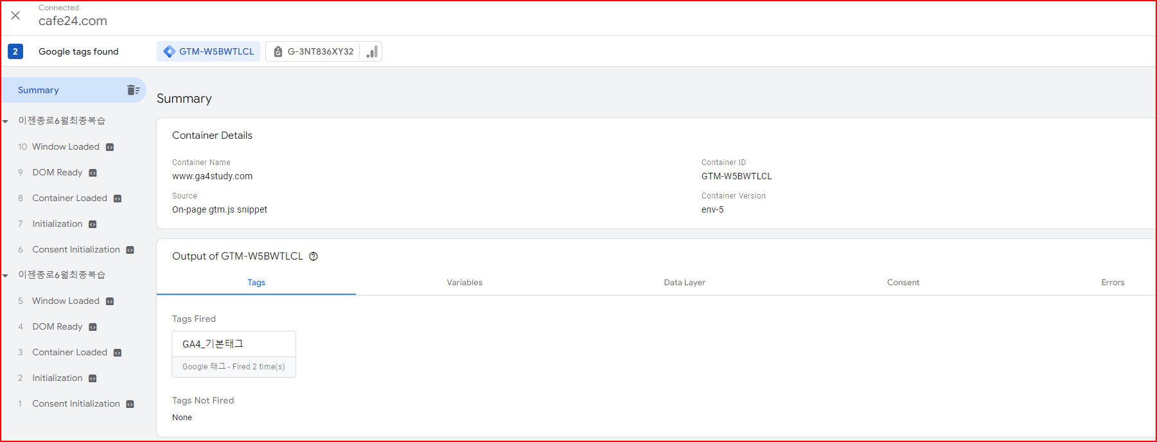The image size is (1157, 442).
Task: Click the code icon next to event 7 Initialization
Action: pyautogui.click(x=93, y=224)
